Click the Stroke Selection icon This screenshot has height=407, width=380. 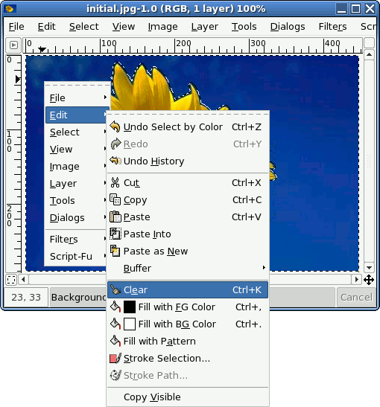(x=115, y=358)
